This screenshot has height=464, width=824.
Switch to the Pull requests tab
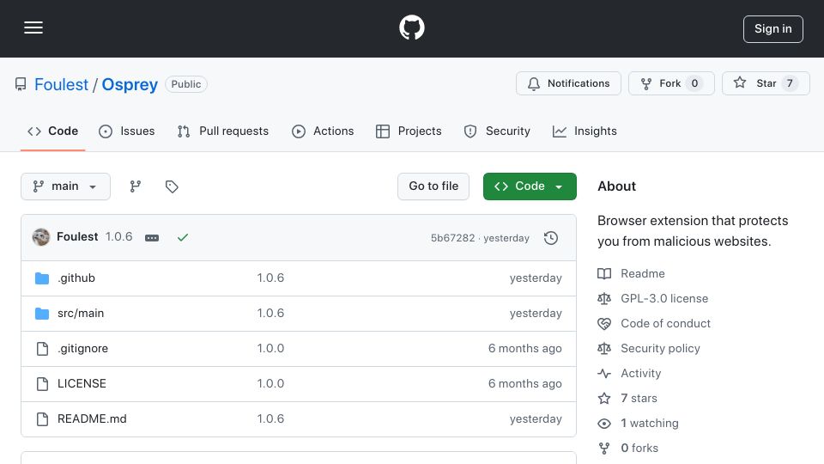point(223,131)
